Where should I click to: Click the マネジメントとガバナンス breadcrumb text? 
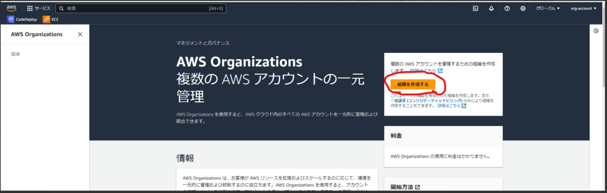(203, 43)
